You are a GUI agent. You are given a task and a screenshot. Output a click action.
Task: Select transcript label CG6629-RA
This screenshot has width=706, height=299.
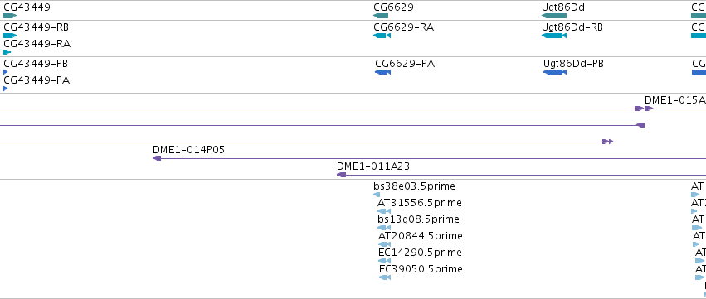(x=404, y=27)
